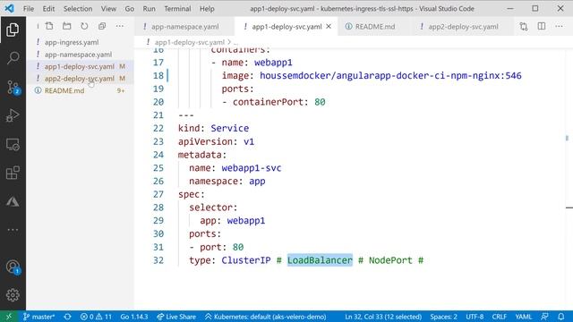Open app2-deploy-svc.yaml in explorer

[x=81, y=79]
